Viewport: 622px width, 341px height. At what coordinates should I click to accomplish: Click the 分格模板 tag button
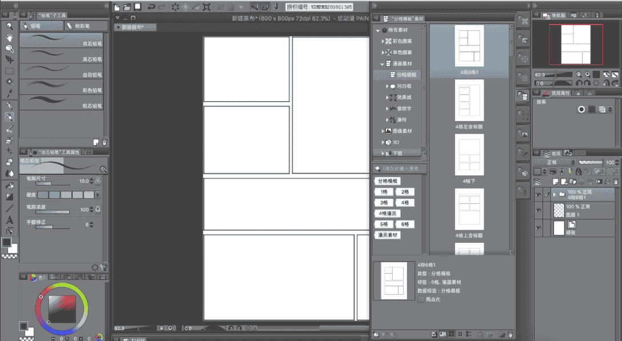(x=388, y=181)
